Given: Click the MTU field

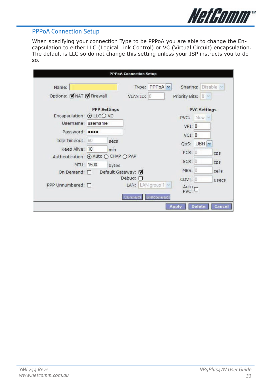Looking at the screenshot, I should 97,164.
